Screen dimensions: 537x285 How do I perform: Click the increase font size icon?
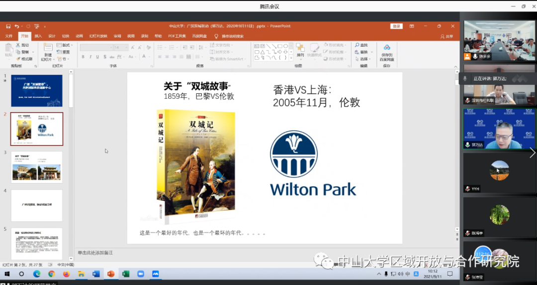(x=133, y=48)
